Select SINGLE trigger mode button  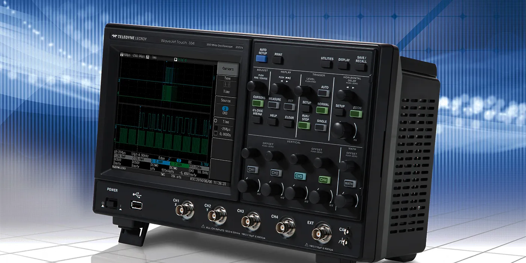pyautogui.click(x=321, y=127)
